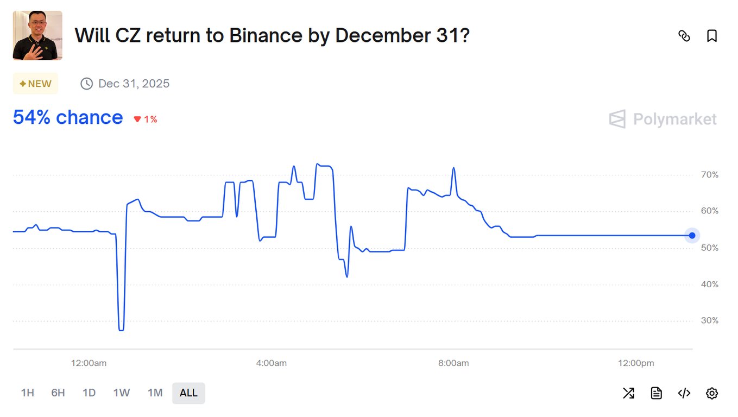Select the 1W timeframe tab

(x=121, y=393)
